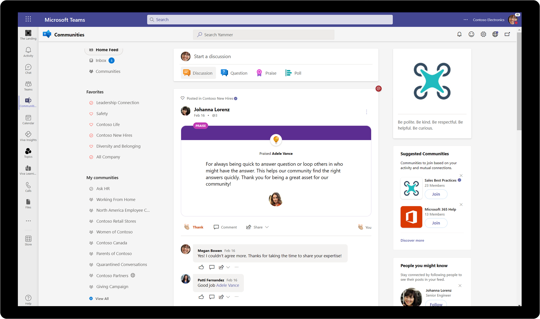Click the Discussion icon to start post
Screen dimensions: 540x319
[x=198, y=73]
